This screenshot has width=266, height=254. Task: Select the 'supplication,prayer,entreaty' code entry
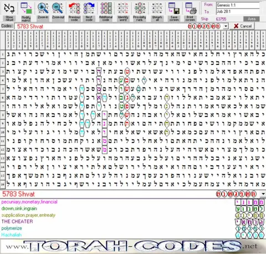[28, 215]
